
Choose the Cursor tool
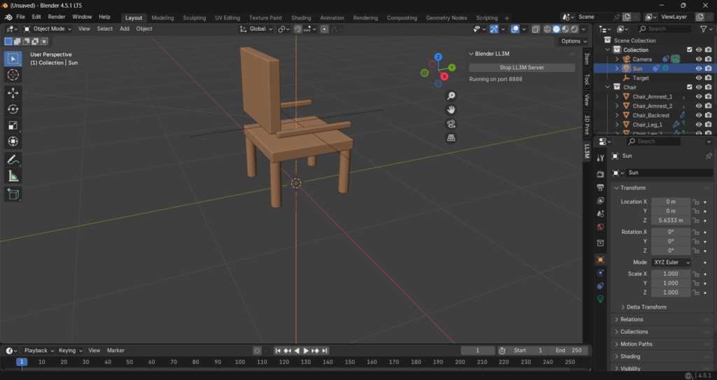13,75
